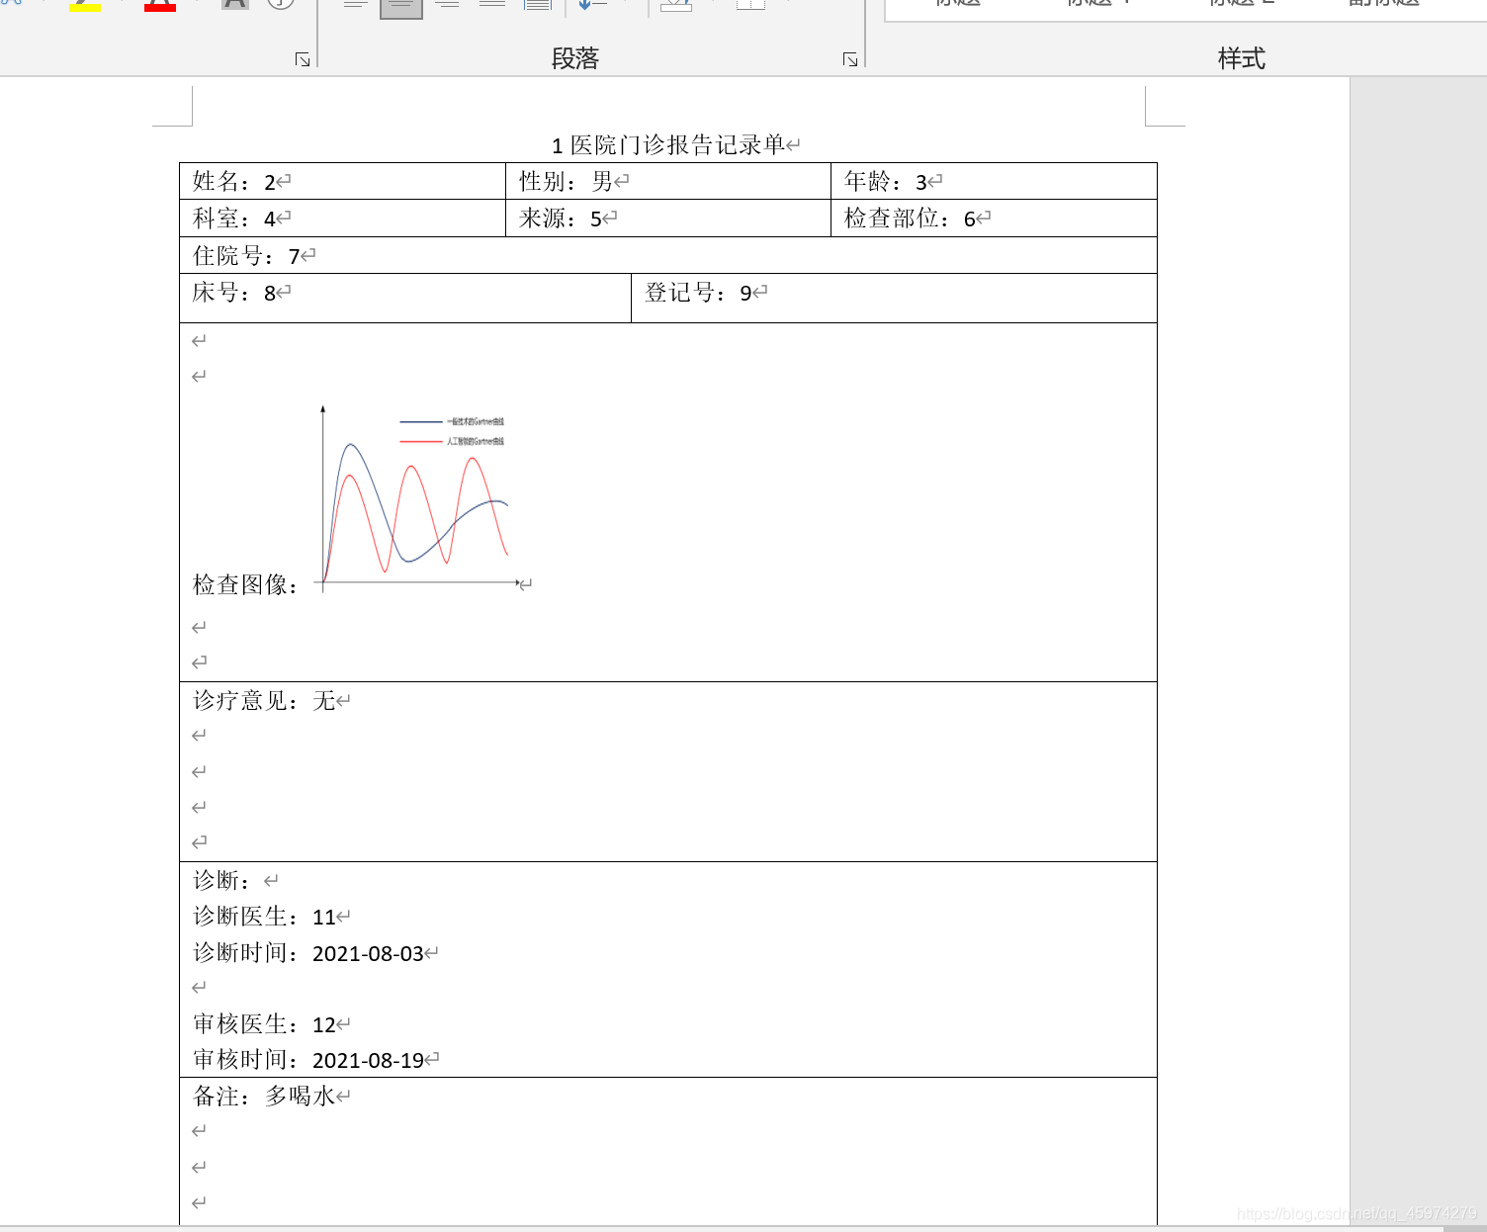The width and height of the screenshot is (1487, 1232).
Task: Select the Gartner curve chart image
Action: [418, 497]
